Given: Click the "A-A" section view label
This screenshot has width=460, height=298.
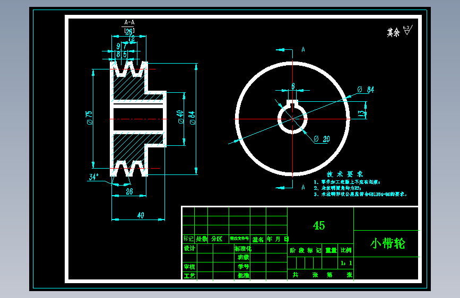Looking at the screenshot, I should tap(129, 22).
